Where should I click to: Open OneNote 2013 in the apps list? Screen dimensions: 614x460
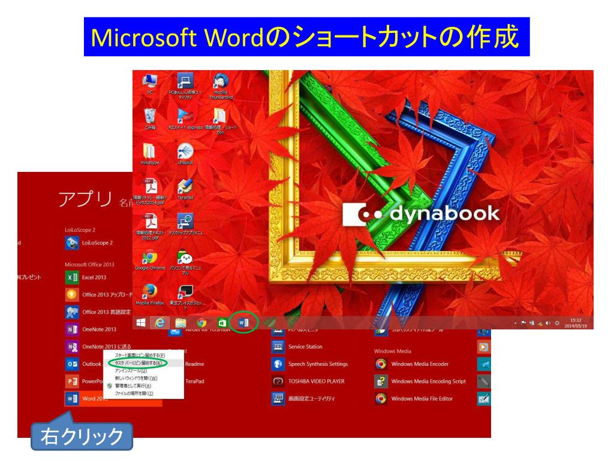coord(91,329)
